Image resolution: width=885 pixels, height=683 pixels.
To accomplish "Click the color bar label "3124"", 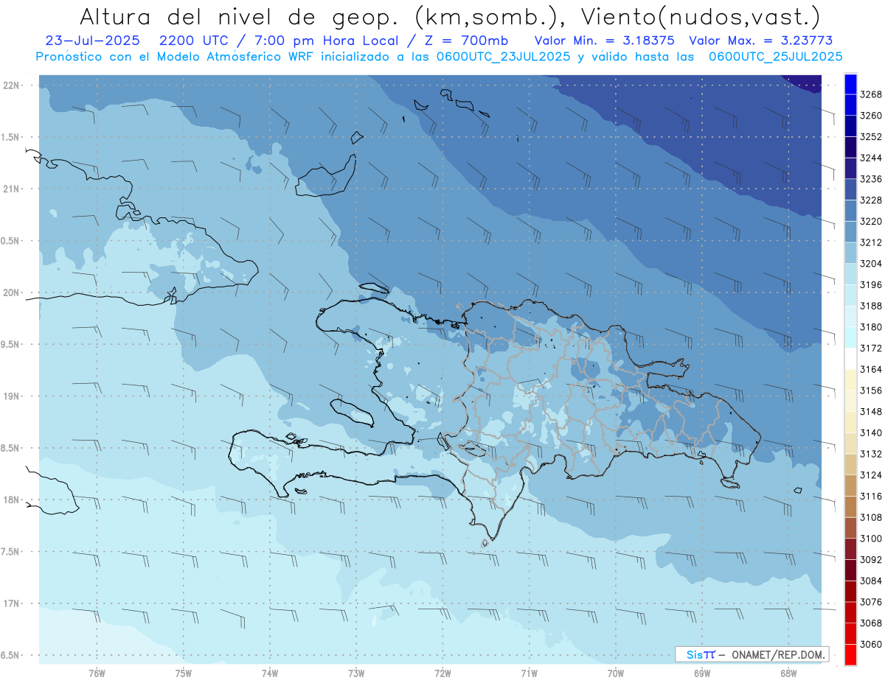I will pyautogui.click(x=871, y=474).
